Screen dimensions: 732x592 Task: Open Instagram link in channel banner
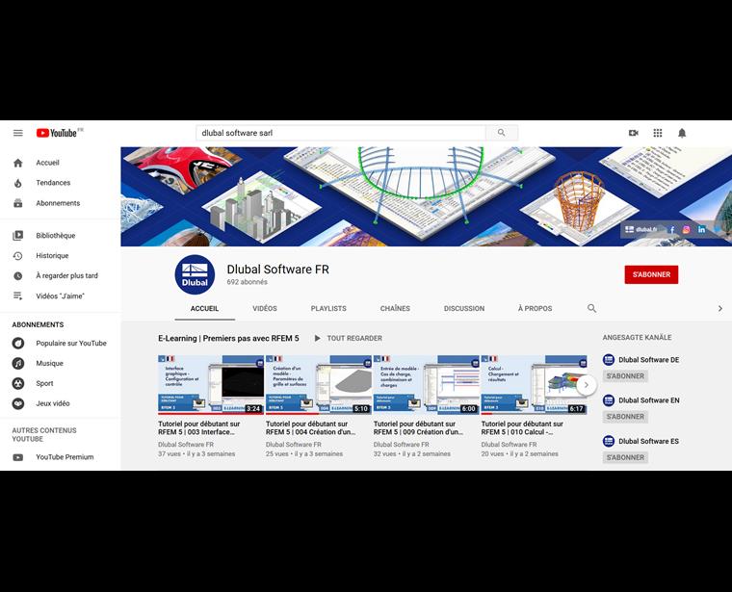click(x=686, y=229)
